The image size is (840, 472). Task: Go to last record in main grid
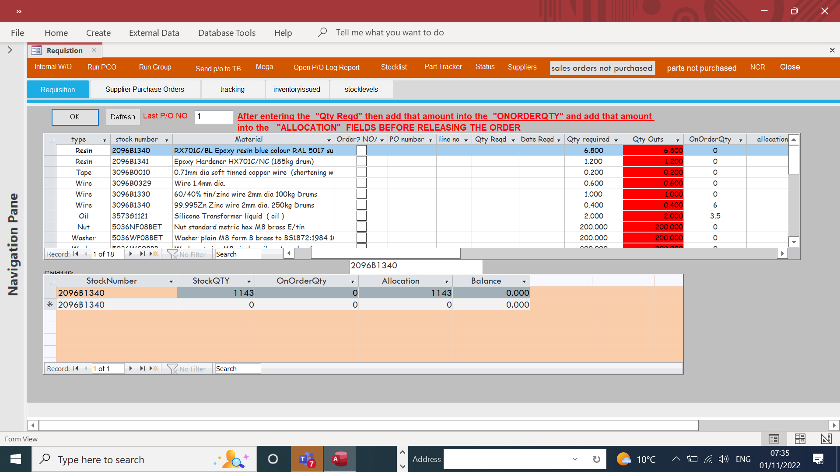point(142,254)
